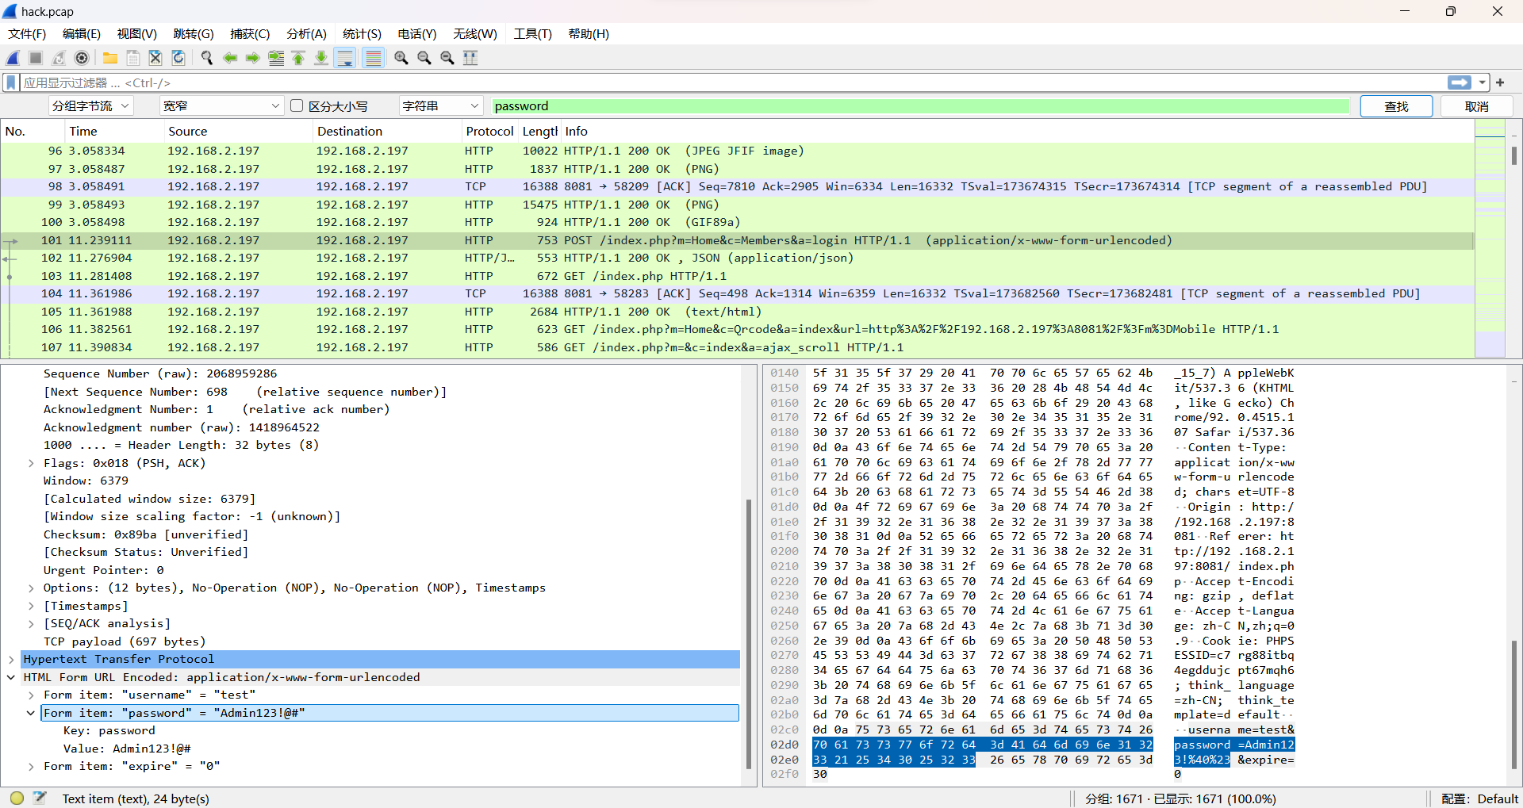Viewport: 1523px width, 808px height.
Task: Open the 宽窄 character width dropdown
Action: point(221,106)
